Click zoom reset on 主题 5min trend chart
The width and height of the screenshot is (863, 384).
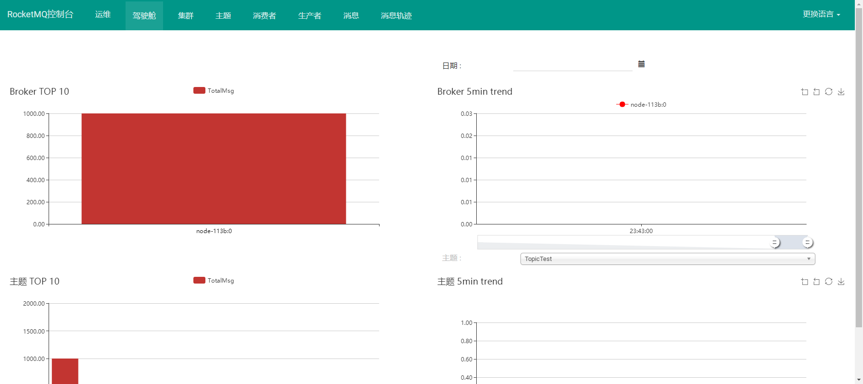(x=816, y=282)
